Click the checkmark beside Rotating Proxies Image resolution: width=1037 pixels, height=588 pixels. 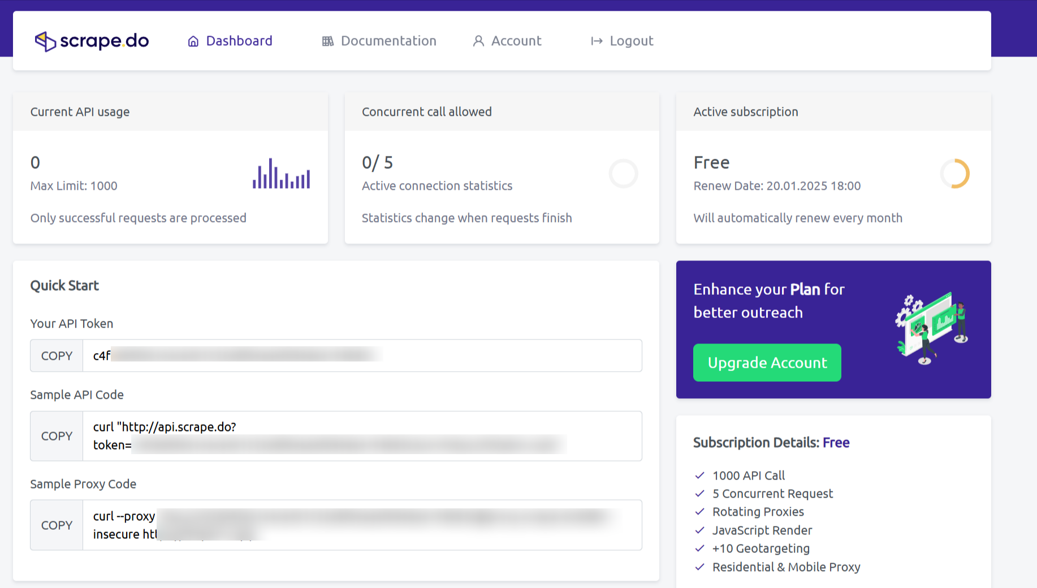coord(700,512)
